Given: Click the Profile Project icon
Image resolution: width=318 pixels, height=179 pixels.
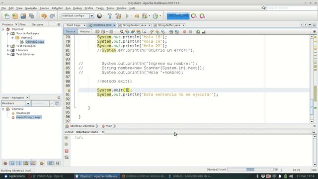Looking at the screenshot, I should [x=156, y=16].
